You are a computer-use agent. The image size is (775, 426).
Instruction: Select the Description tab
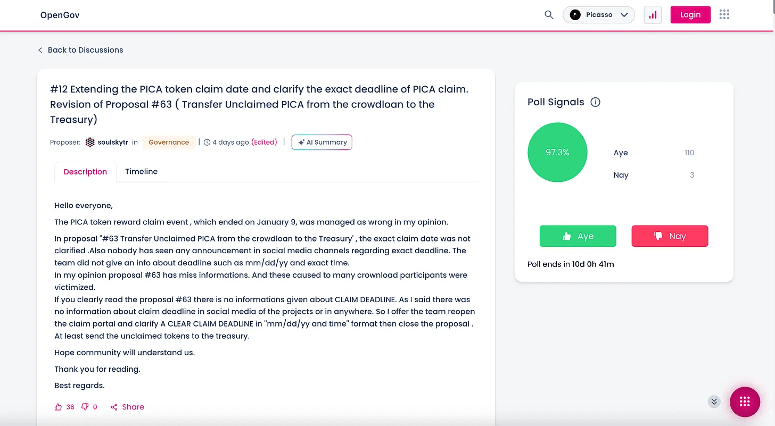point(85,172)
